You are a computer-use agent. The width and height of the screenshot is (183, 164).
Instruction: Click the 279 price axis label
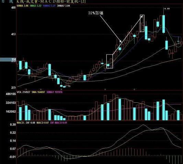point(13,88)
